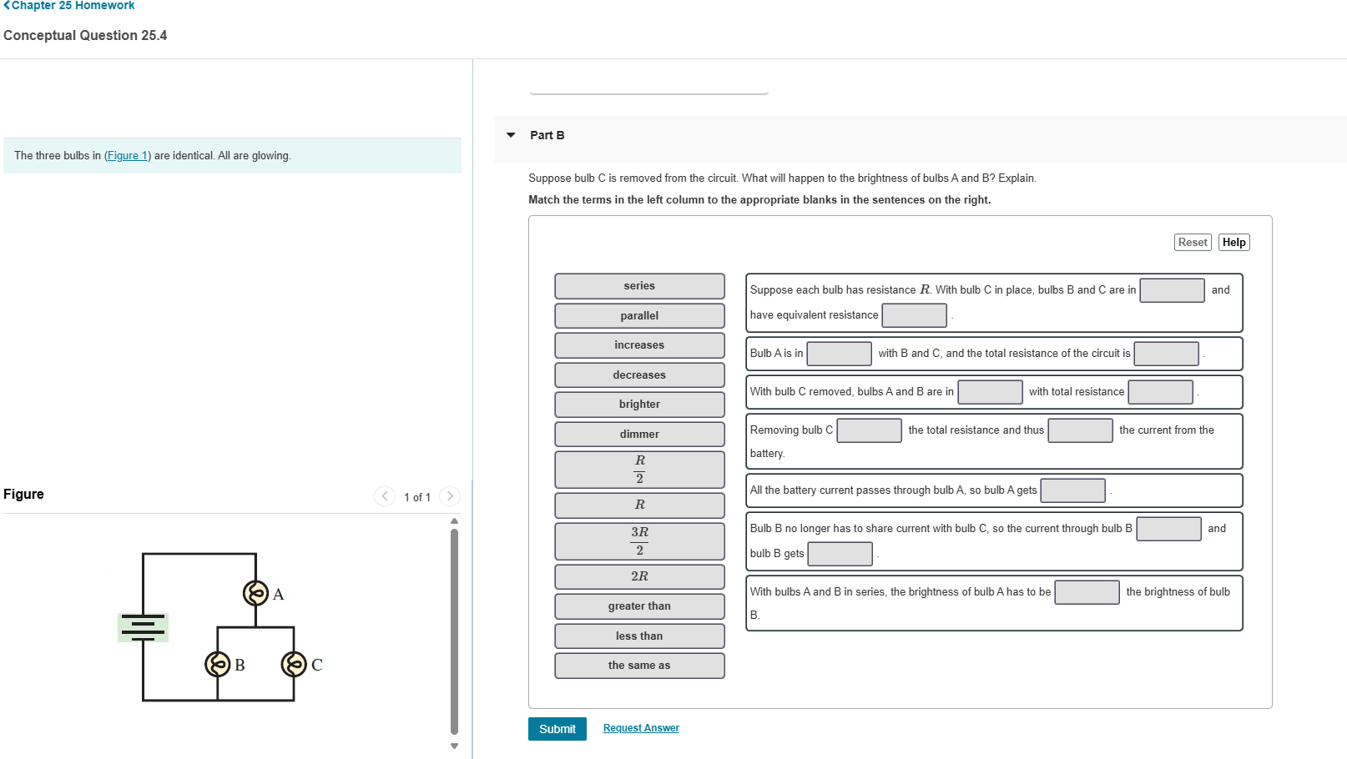
Task: Choose the 'greater than' term
Action: [638, 606]
